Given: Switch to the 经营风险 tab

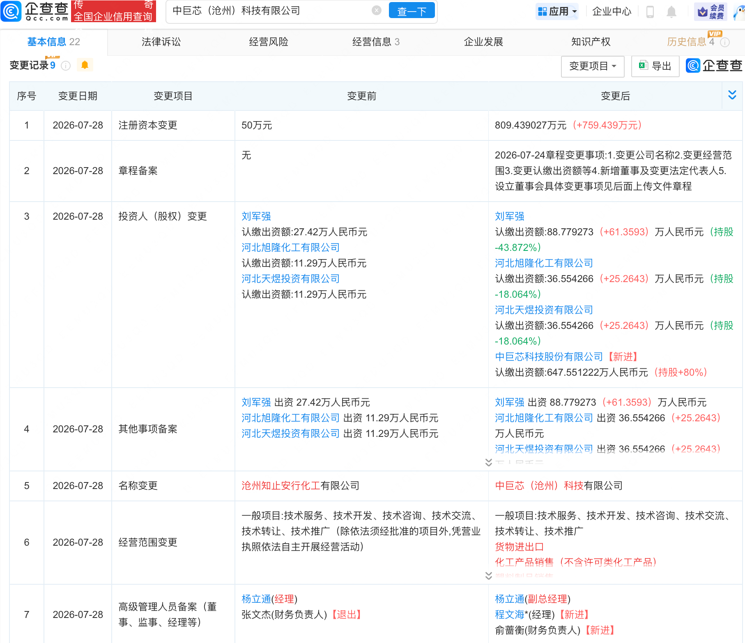Looking at the screenshot, I should click(x=269, y=42).
